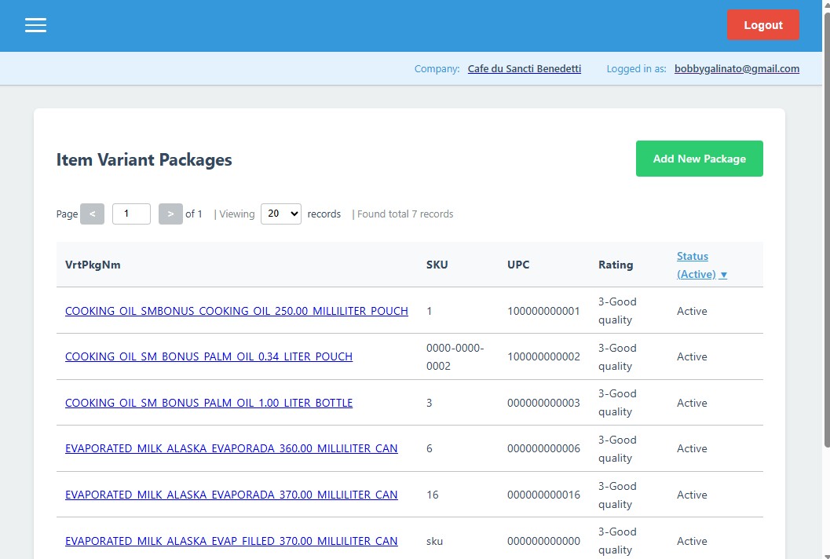Click the rating in the 1.00 LITER BOTTLE row
The image size is (830, 559).
(617, 403)
